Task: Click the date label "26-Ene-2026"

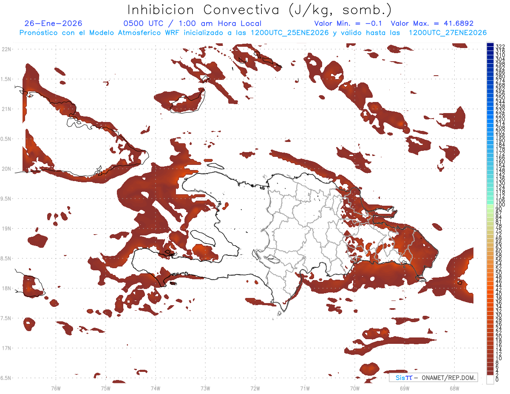Action: (53, 24)
